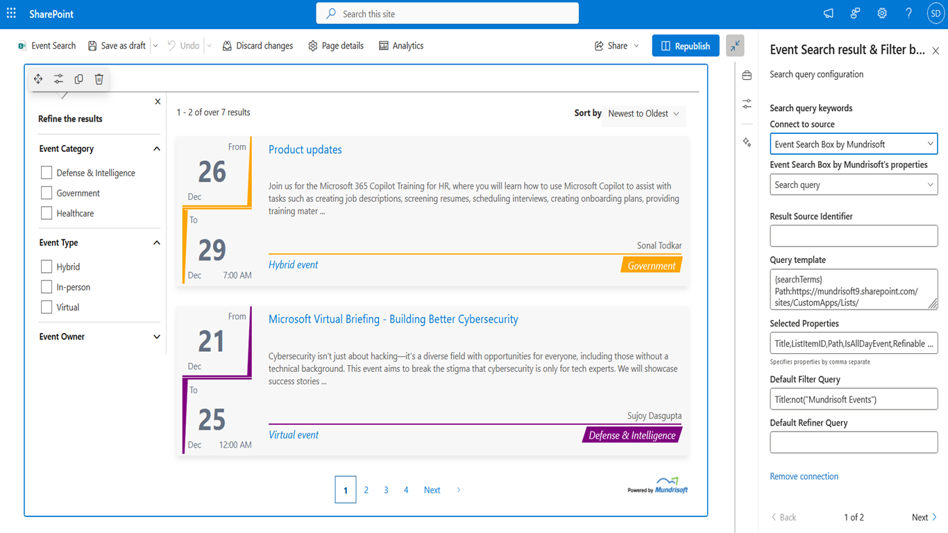Open the Connect to source dropdown

[854, 144]
